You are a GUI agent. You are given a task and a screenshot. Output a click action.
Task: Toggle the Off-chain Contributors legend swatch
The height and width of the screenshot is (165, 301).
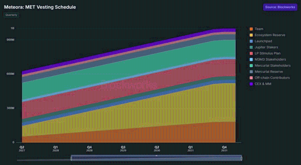coord(251,78)
